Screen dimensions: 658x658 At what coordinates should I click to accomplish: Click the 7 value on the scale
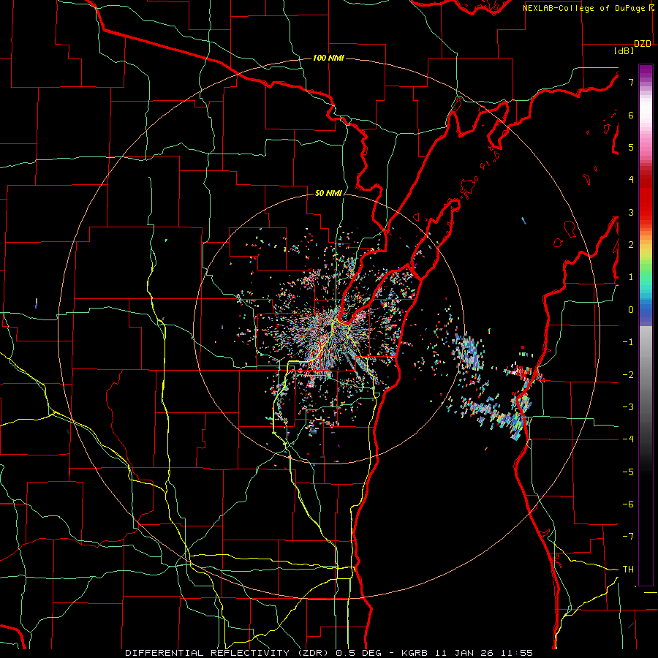[x=631, y=82]
